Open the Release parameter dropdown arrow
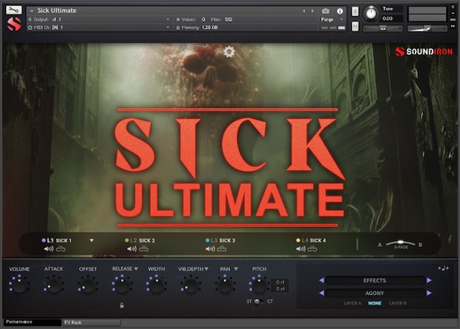Image resolution: width=460 pixels, height=329 pixels. pyautogui.click(x=136, y=269)
